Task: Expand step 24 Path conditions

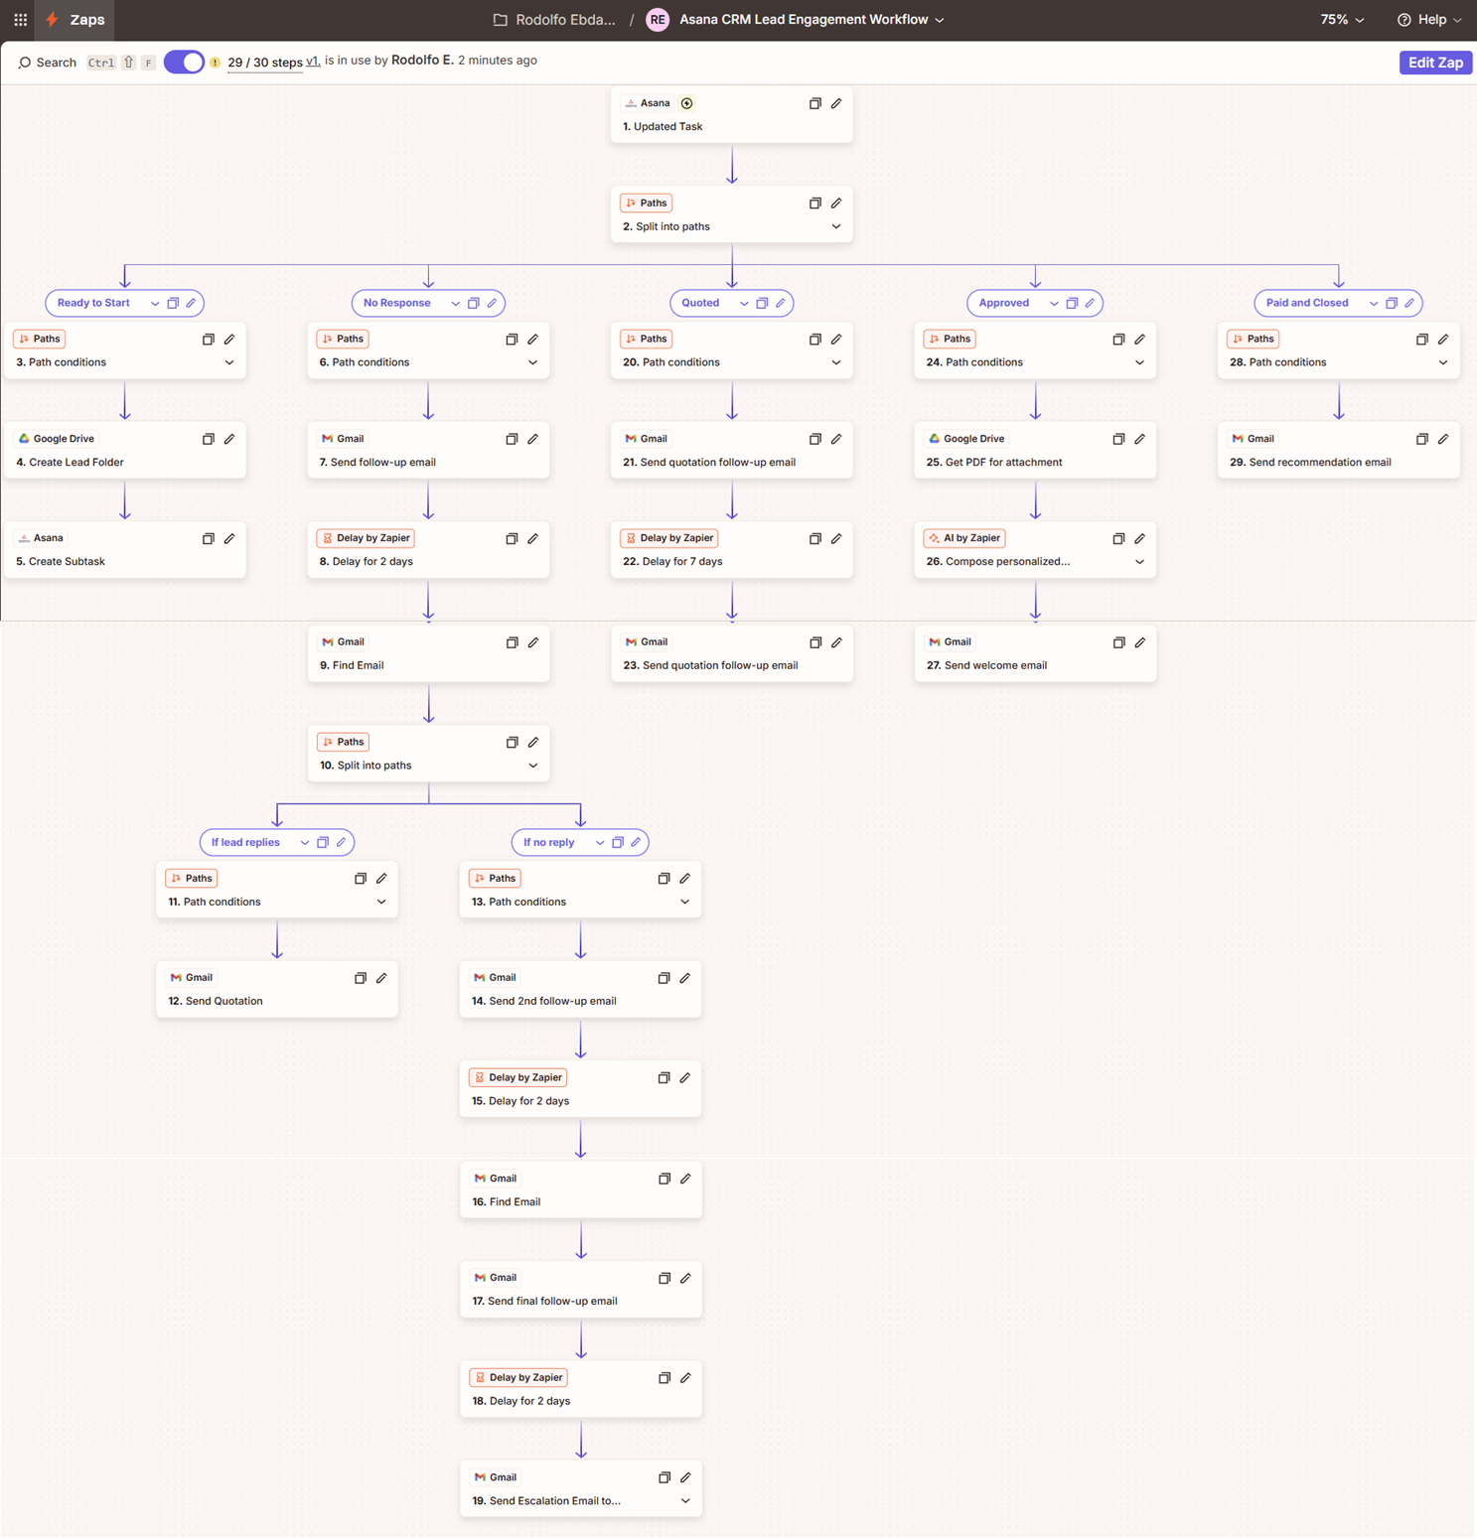Action: click(1140, 362)
